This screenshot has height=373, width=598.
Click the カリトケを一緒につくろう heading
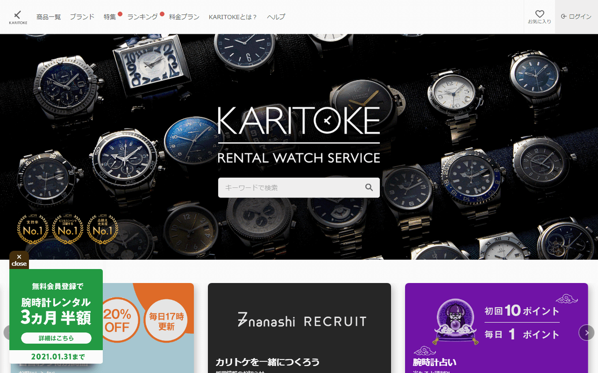(x=267, y=362)
